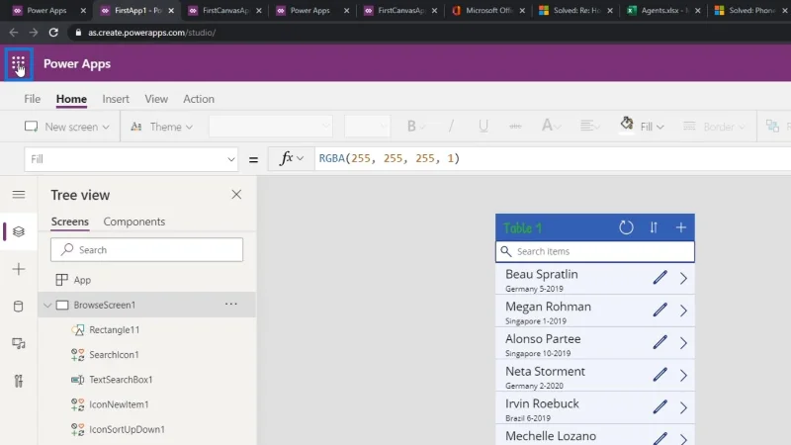Image resolution: width=791 pixels, height=445 pixels.
Task: Open Advanced tools icon in sidebar
Action: click(x=19, y=381)
